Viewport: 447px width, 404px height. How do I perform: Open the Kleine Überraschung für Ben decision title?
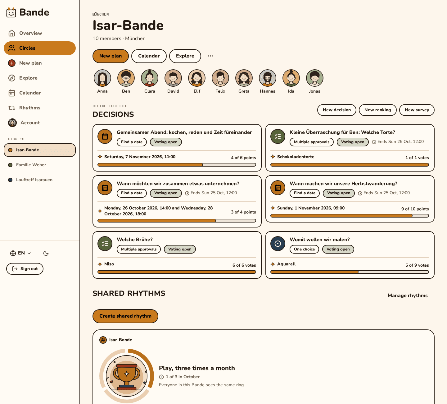[342, 132]
